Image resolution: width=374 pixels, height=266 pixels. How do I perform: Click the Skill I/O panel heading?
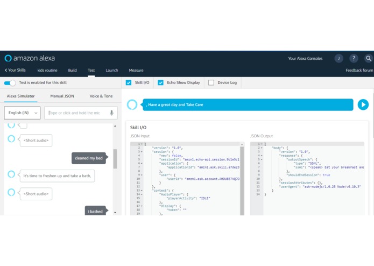coord(138,128)
